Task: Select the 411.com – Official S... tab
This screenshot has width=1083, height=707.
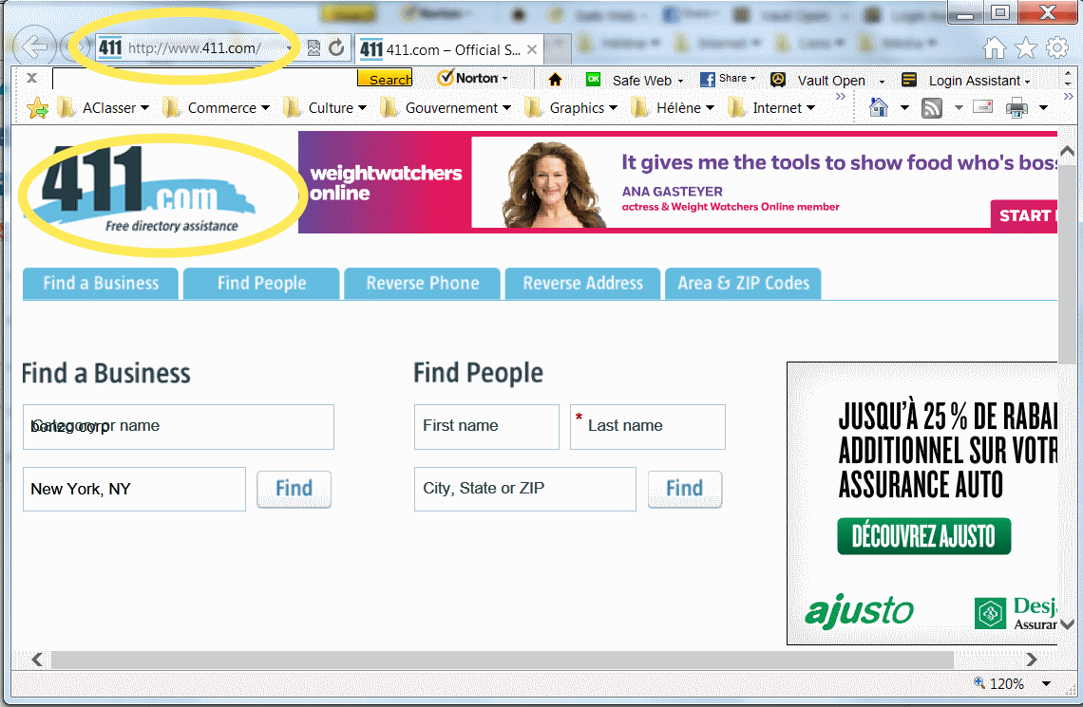Action: [x=449, y=49]
